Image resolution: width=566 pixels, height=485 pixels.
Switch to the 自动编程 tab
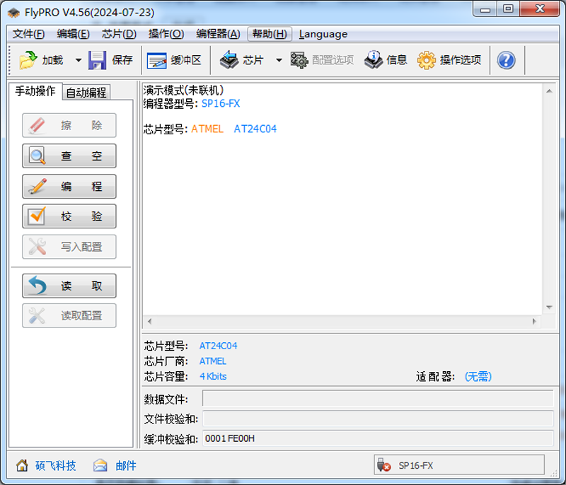click(87, 92)
